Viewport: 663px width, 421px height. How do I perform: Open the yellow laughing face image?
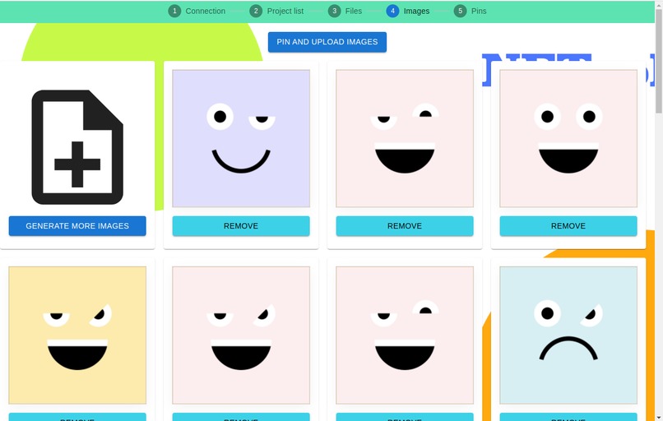[x=77, y=335]
